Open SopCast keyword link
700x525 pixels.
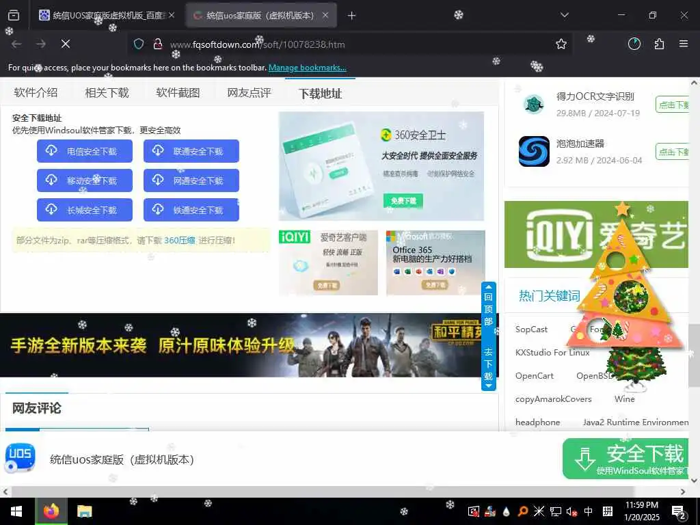point(531,329)
